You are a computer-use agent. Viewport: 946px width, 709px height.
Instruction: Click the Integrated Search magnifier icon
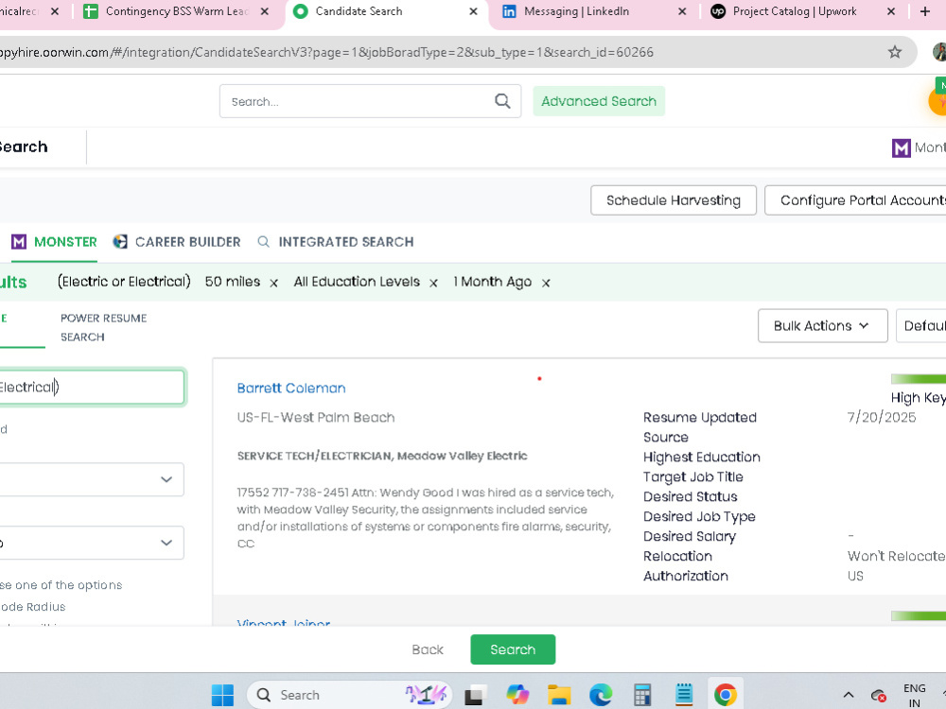tap(263, 242)
